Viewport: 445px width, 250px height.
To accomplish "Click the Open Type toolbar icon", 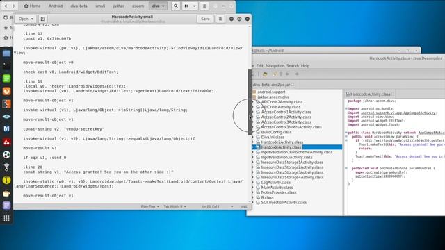I will (x=265, y=74).
